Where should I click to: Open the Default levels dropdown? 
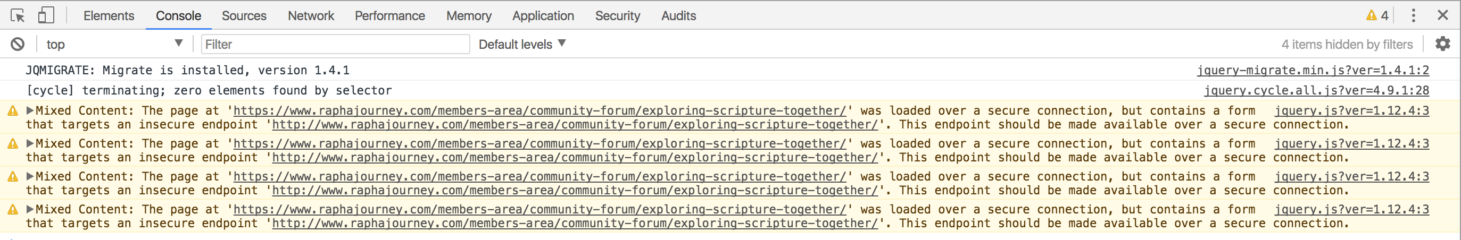point(522,44)
